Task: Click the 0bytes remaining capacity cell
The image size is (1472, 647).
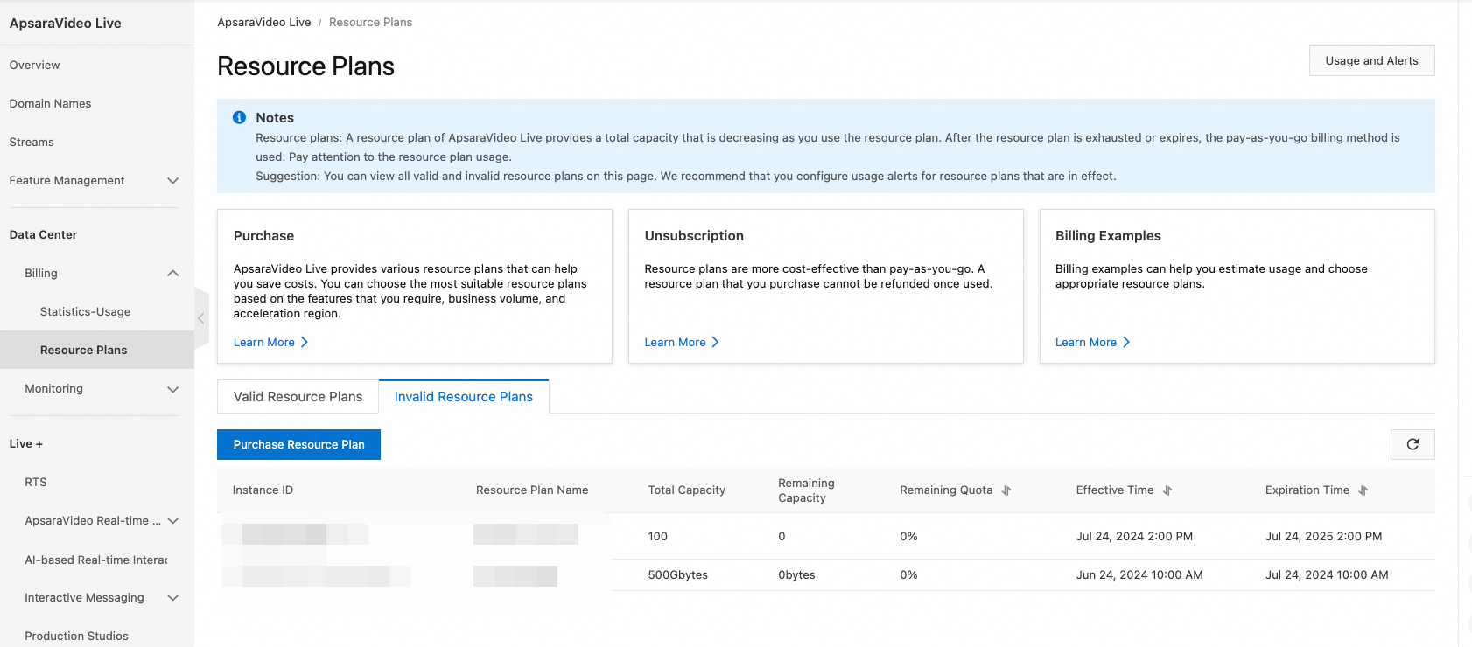Action: tap(796, 574)
